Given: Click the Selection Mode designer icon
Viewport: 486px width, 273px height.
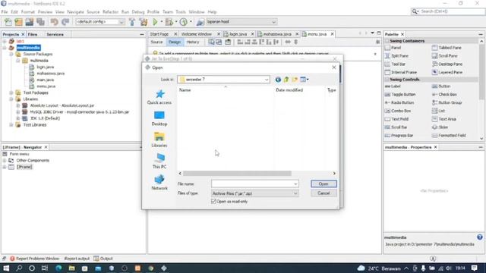Looking at the screenshot, I should point(211,42).
